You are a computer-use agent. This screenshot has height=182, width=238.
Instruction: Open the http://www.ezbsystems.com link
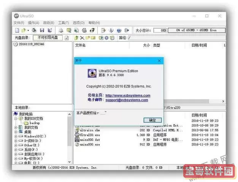[x=128, y=95]
